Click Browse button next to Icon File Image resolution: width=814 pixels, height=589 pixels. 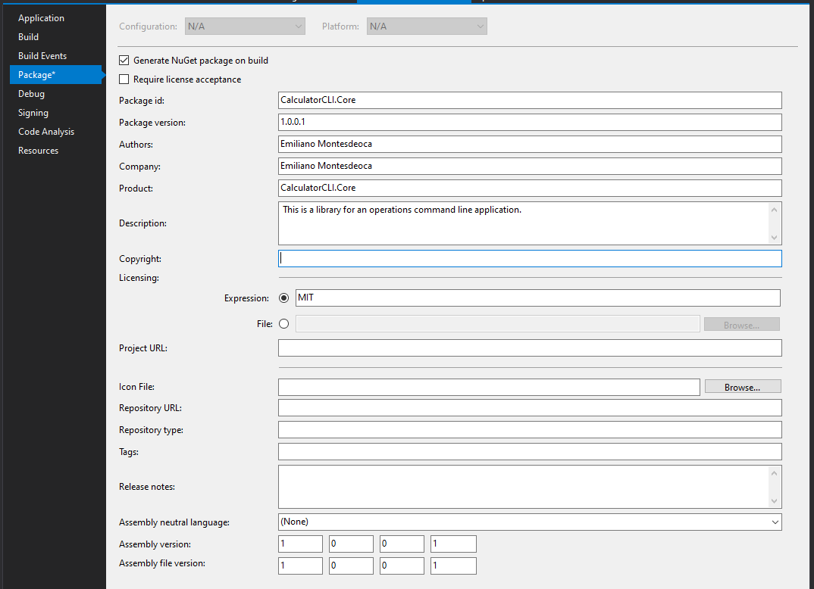(742, 387)
